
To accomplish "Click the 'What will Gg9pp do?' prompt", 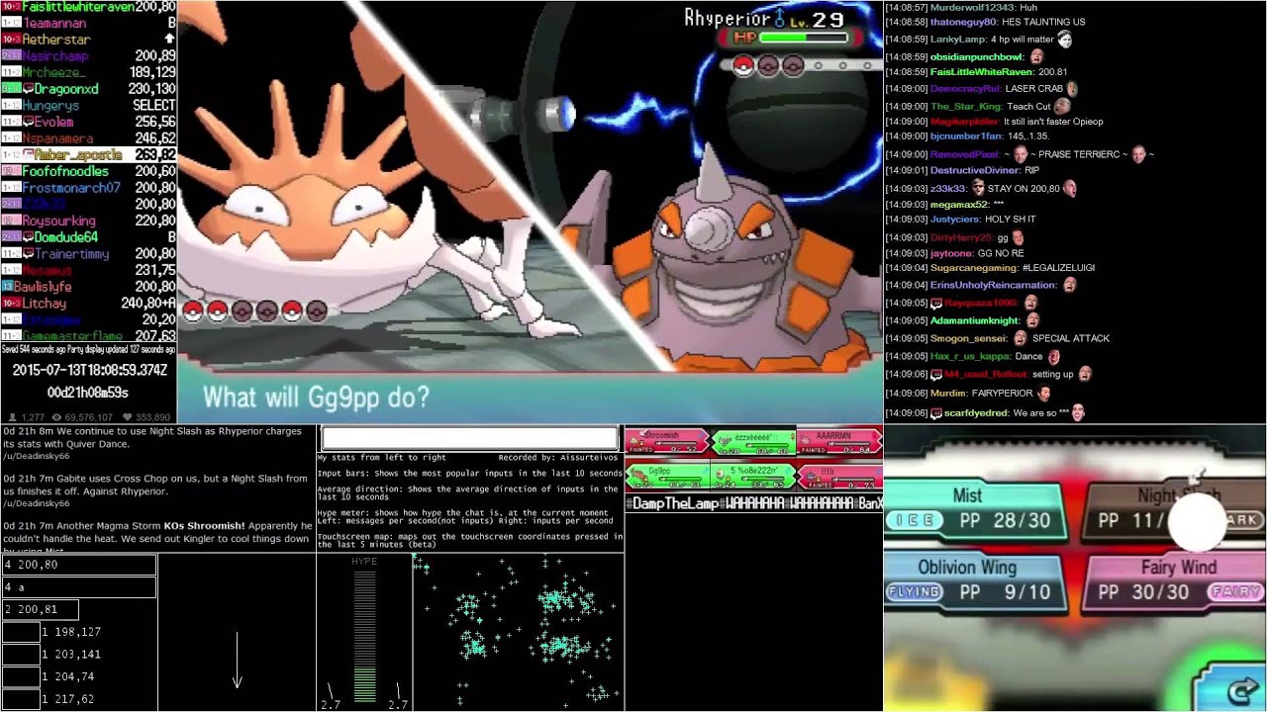I will pyautogui.click(x=316, y=398).
